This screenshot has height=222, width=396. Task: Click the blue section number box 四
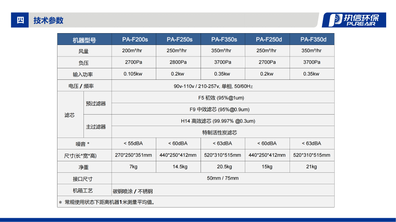[x=20, y=20]
